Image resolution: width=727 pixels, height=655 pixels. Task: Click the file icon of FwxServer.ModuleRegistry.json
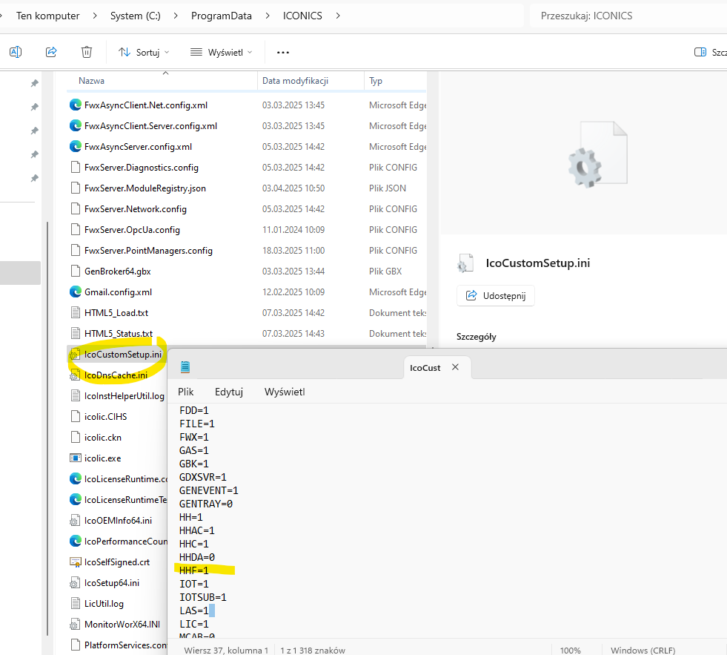(x=75, y=188)
